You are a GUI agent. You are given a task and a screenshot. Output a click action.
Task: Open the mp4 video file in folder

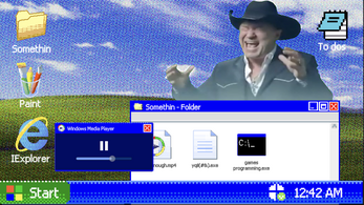[x=162, y=145]
